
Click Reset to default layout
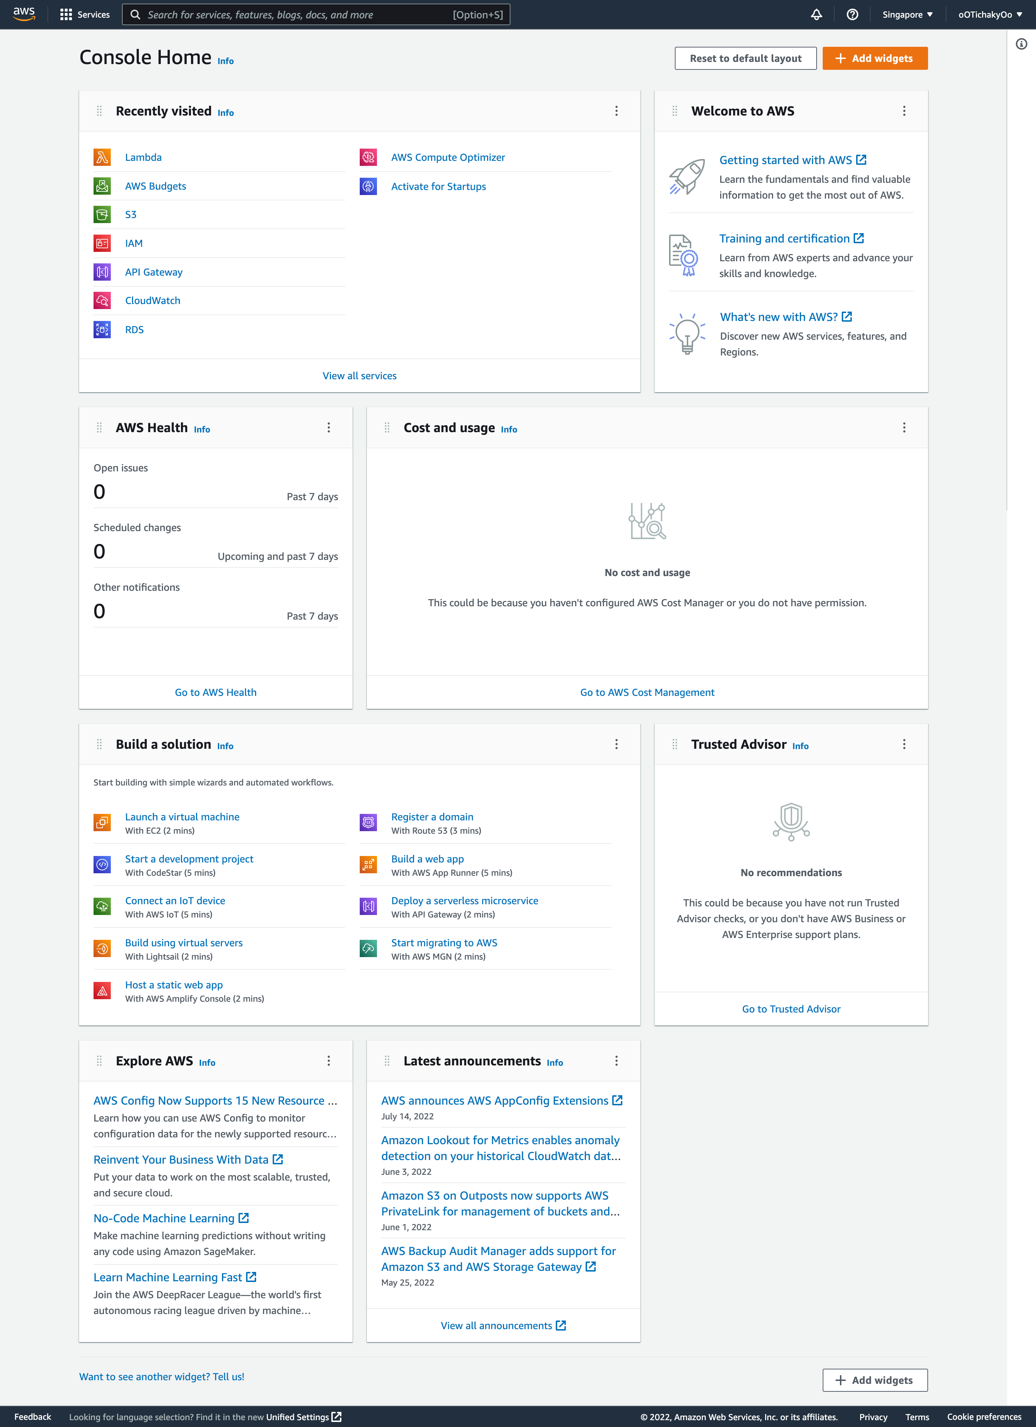pos(745,58)
